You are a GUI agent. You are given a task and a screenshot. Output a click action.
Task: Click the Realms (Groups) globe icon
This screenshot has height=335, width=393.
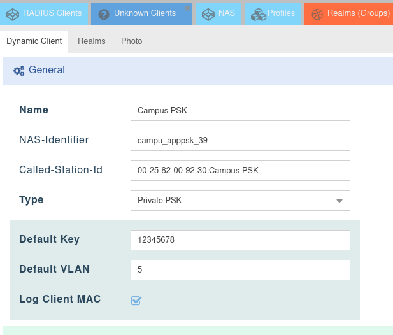(x=317, y=14)
